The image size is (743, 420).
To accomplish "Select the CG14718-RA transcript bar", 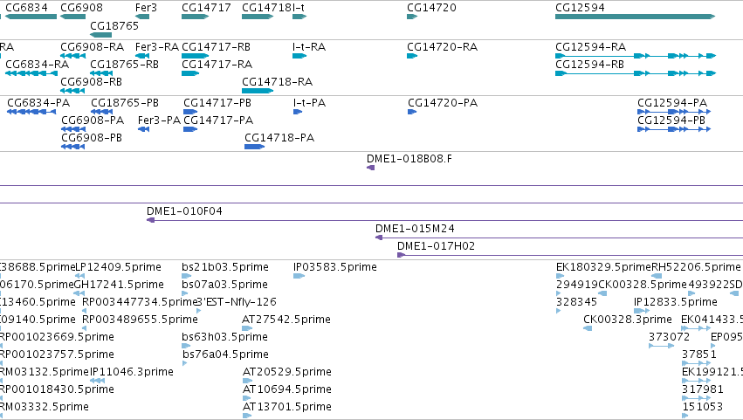I will click(x=258, y=91).
